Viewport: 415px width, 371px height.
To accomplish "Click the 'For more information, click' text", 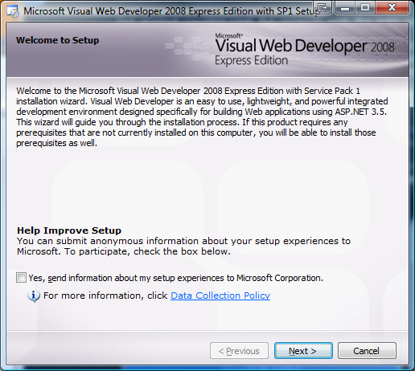I will tap(105, 296).
